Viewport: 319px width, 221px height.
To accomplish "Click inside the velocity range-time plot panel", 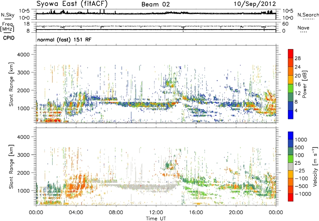I will coord(156,166).
